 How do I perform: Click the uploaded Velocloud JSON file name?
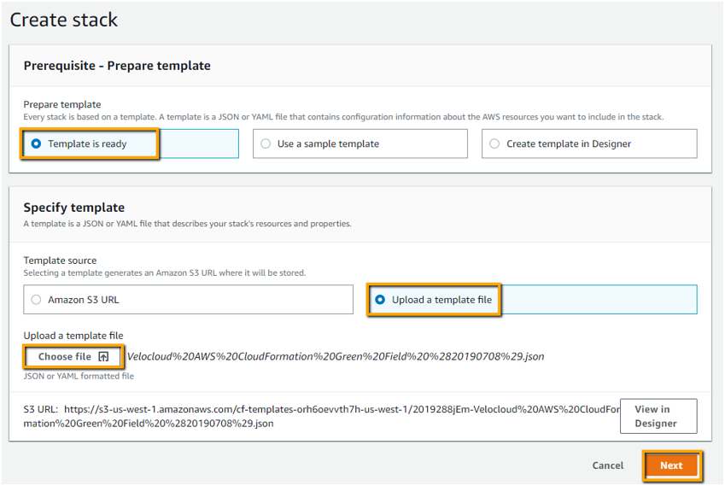336,356
